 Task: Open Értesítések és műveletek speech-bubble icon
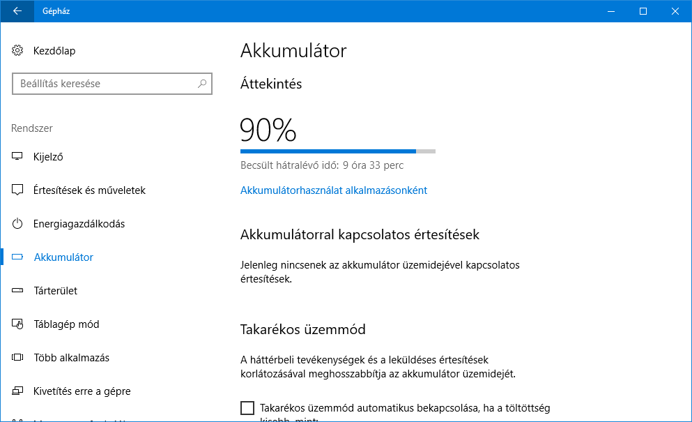17,190
